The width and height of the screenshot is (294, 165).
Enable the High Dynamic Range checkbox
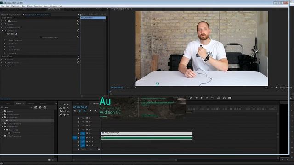click(41, 38)
